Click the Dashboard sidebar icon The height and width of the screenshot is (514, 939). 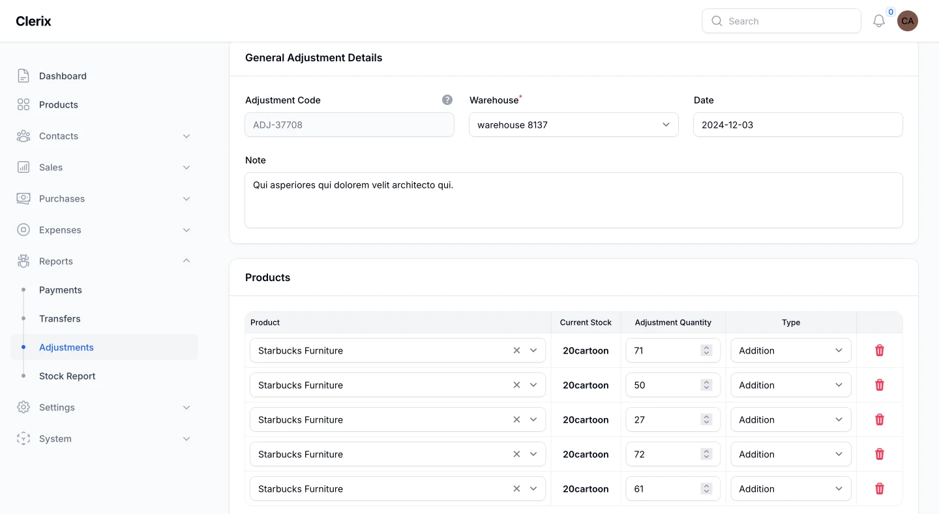[23, 76]
